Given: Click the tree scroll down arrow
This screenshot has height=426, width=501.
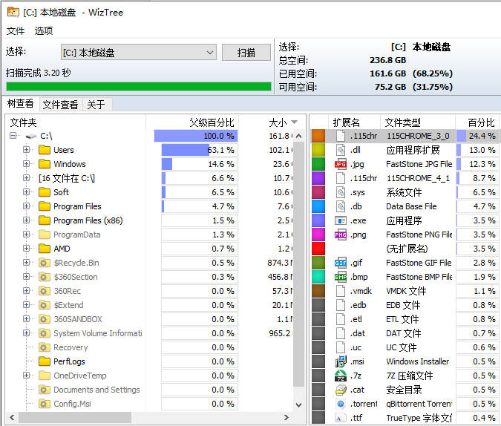Looking at the screenshot, I should tap(299, 405).
